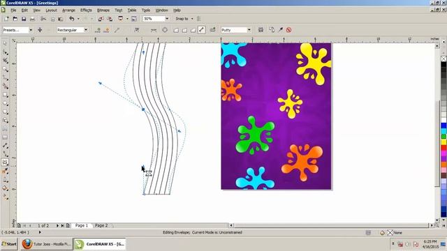This screenshot has width=447, height=251.
Task: Pick the red color swatch in palette
Action: (x=444, y=148)
